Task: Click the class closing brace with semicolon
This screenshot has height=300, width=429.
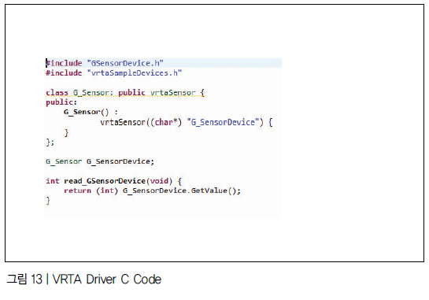Action: point(50,143)
